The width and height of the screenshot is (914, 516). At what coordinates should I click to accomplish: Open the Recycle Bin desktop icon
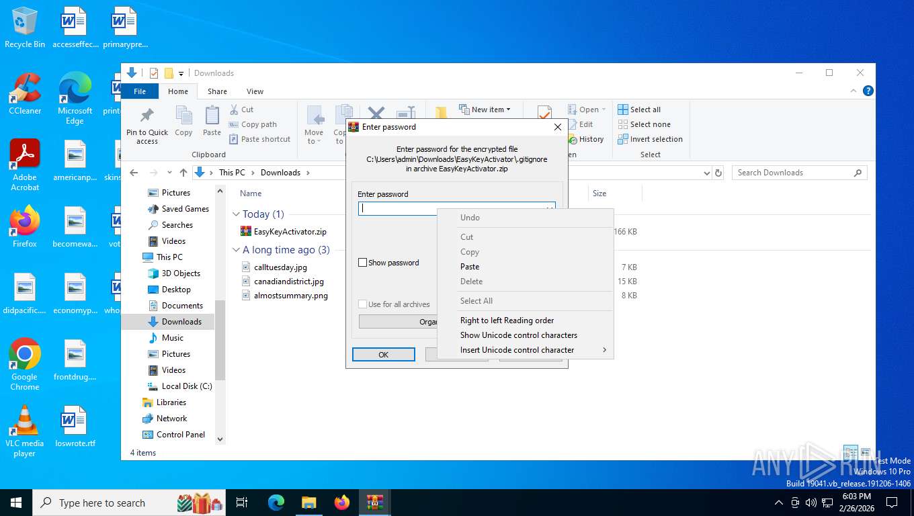(x=25, y=28)
